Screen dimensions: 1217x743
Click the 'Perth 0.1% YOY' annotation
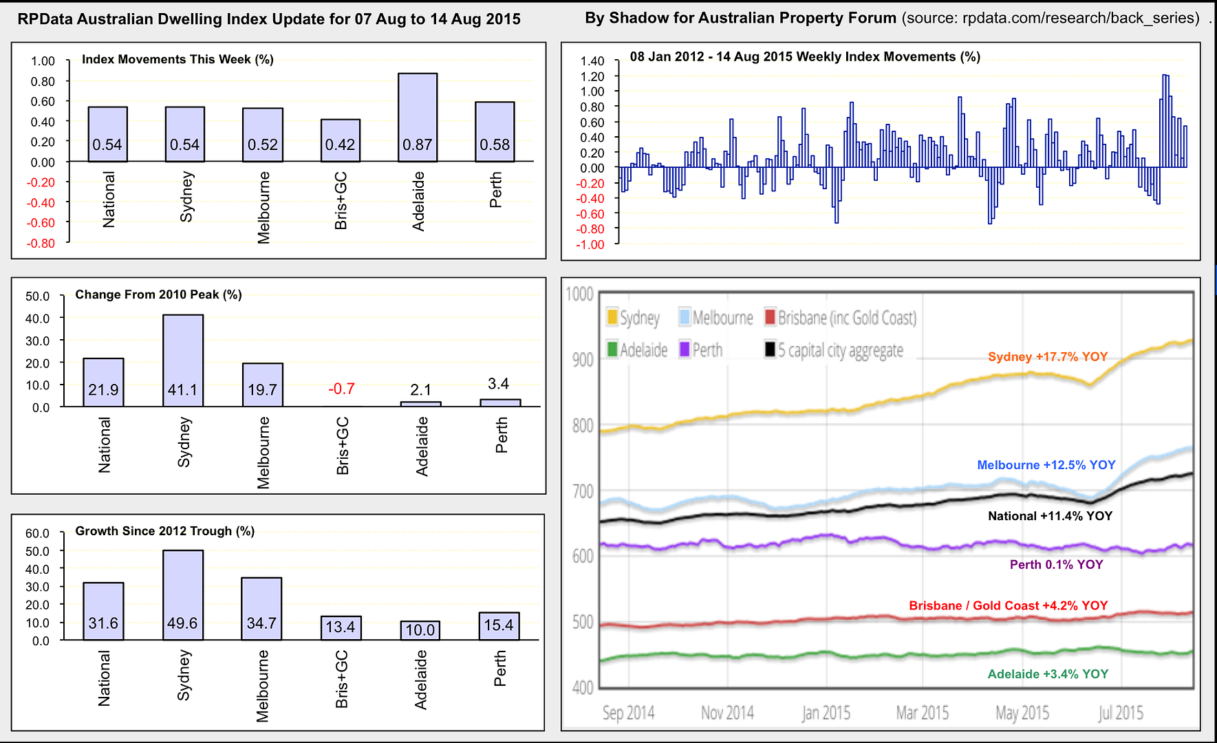[1055, 565]
